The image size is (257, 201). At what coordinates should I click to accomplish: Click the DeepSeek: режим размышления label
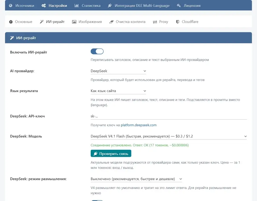pos(38,179)
